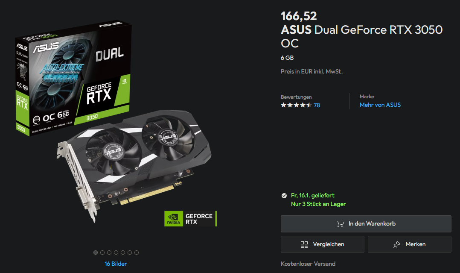Select the first image carousel dot
The image size is (460, 273).
click(95, 252)
